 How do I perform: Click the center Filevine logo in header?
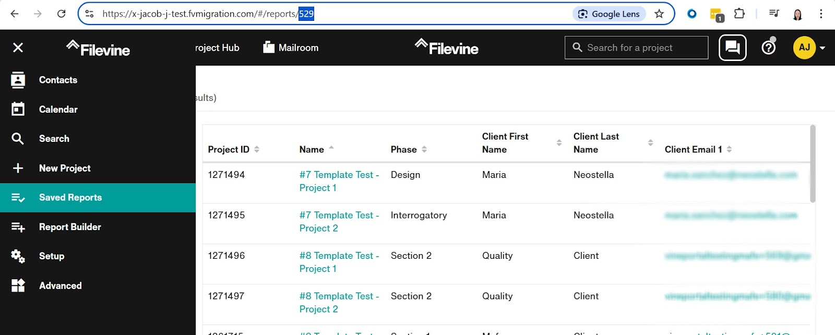pyautogui.click(x=447, y=47)
